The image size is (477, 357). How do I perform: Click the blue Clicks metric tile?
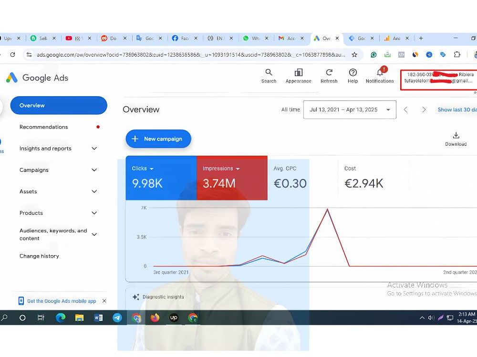pos(161,178)
